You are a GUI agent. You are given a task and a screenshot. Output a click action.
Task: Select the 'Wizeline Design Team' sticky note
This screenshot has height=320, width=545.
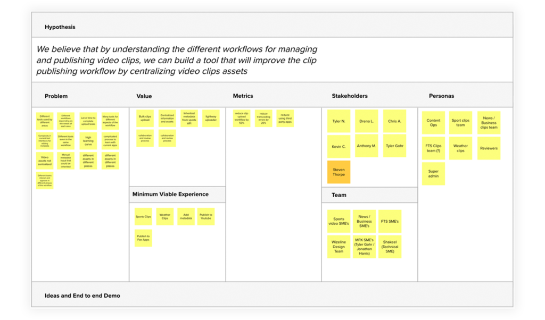pyautogui.click(x=338, y=247)
